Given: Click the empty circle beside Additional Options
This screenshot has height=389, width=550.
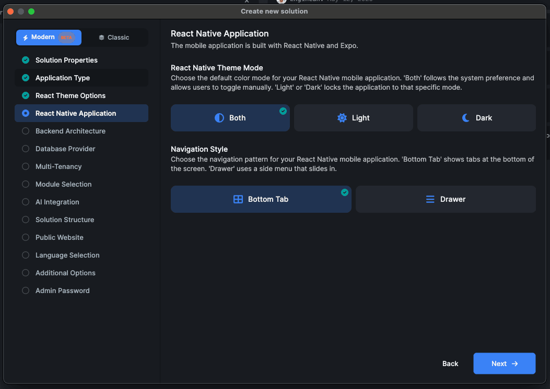Looking at the screenshot, I should (x=26, y=273).
